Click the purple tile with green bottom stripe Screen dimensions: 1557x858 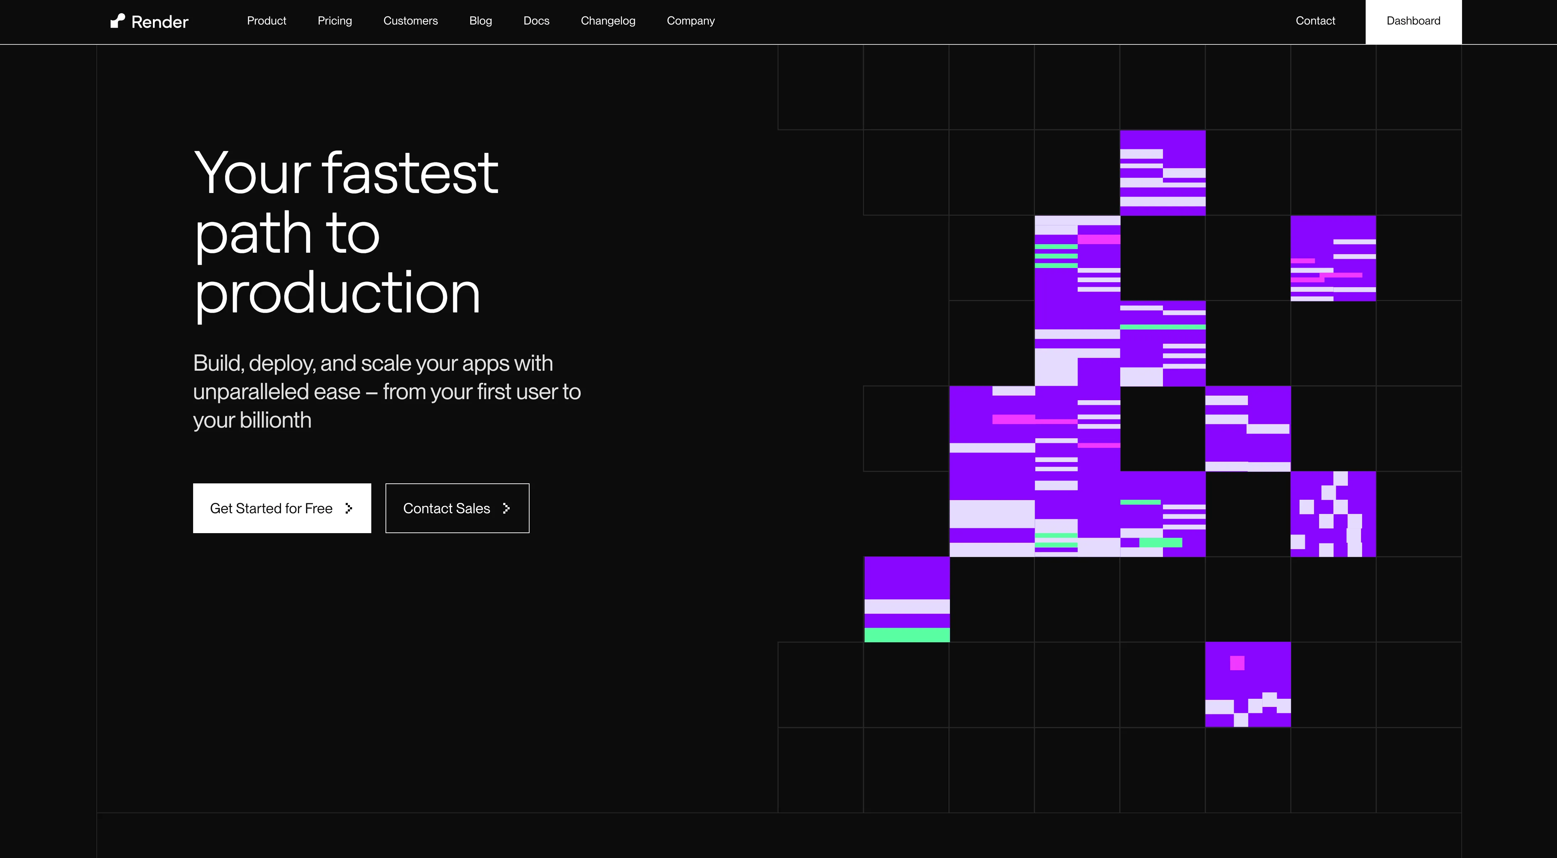(x=907, y=599)
